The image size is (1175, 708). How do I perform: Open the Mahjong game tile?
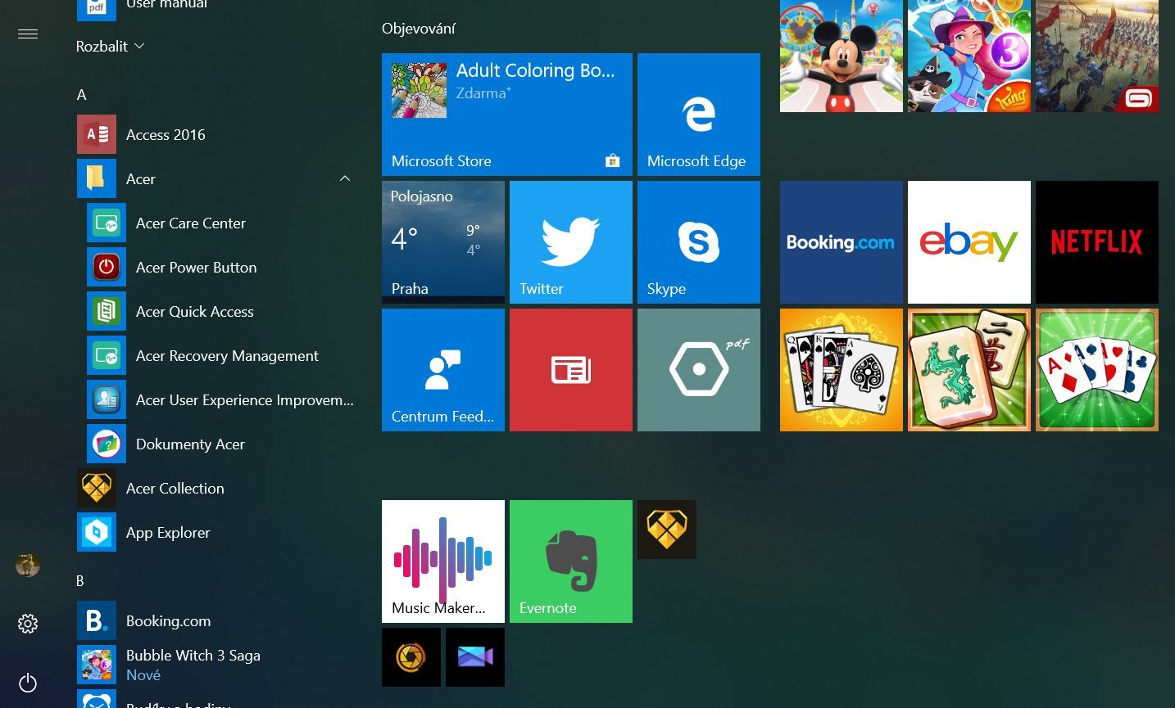[969, 369]
